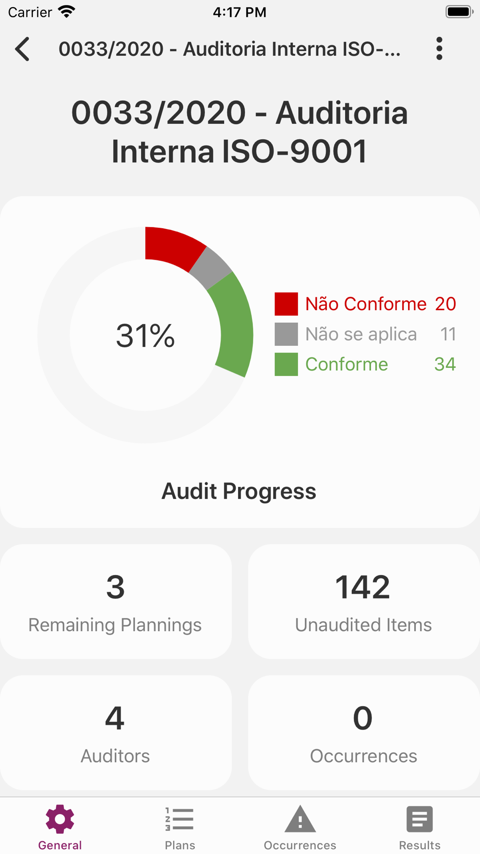Select the General gear icon
The height and width of the screenshot is (854, 480).
pyautogui.click(x=60, y=819)
